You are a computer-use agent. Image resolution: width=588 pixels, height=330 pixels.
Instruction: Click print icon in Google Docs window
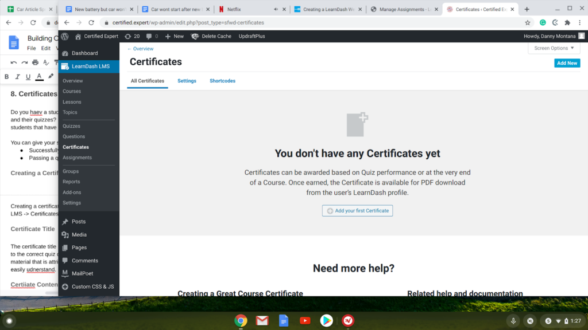coord(35,62)
